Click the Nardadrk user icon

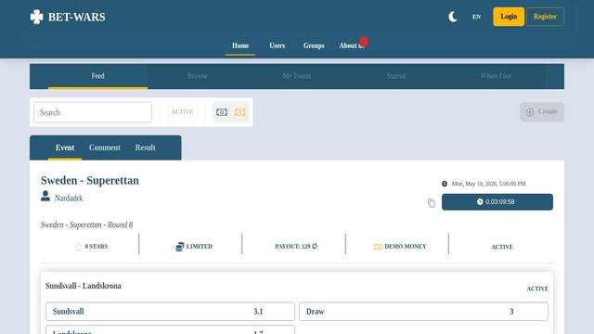coord(45,196)
